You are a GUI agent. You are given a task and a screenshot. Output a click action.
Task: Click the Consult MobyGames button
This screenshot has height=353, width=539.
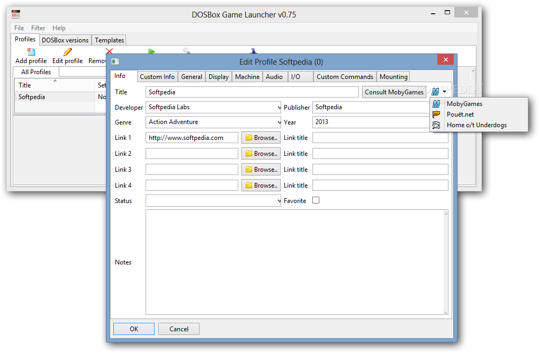[394, 92]
